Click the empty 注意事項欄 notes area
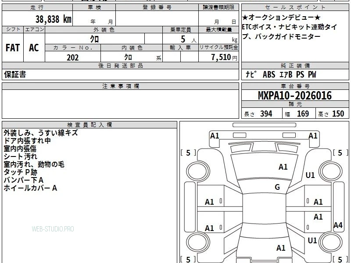 120,104
